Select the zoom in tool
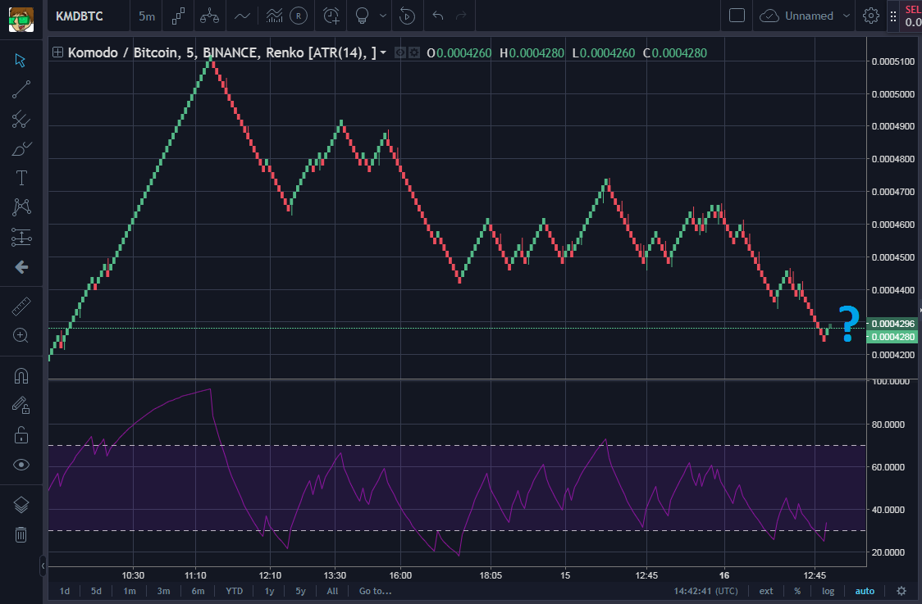This screenshot has height=604, width=922. [x=21, y=335]
